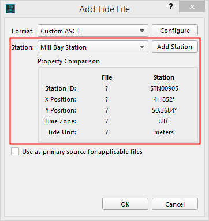The width and height of the screenshot is (209, 221).
Task: Click the Configure button
Action: (x=175, y=31)
